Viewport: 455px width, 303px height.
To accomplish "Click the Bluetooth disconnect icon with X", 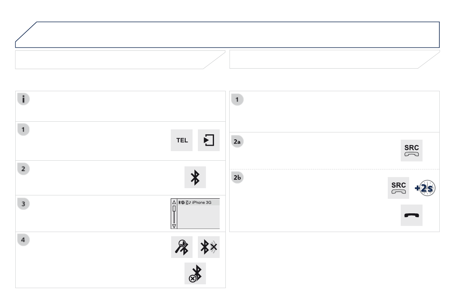I will pos(209,247).
